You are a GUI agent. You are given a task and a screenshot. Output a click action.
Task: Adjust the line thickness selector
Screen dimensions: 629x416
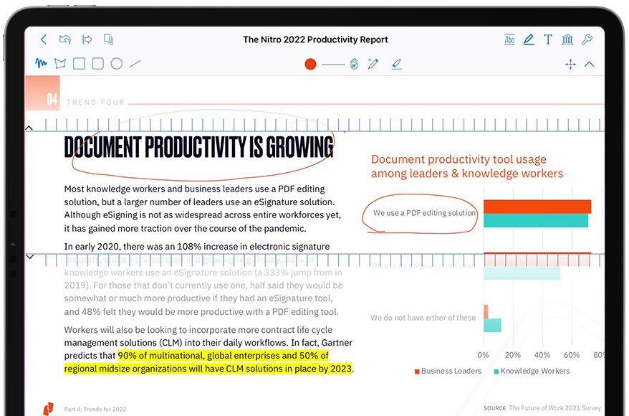pyautogui.click(x=333, y=65)
